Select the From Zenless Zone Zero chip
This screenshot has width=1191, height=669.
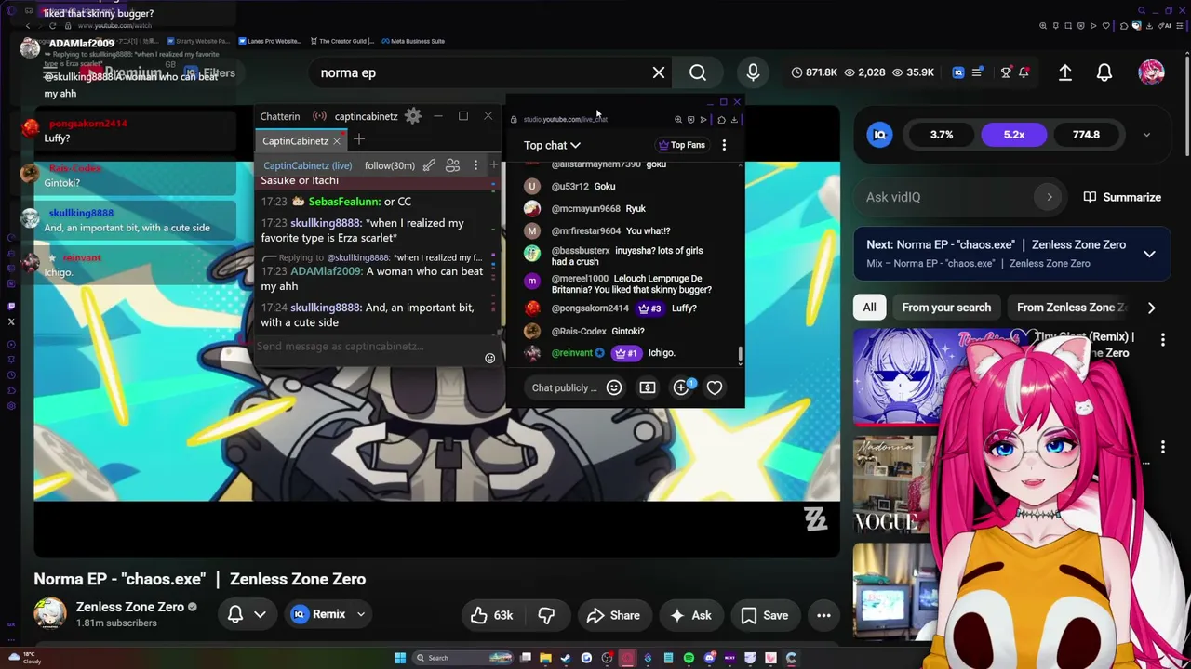point(1071,308)
